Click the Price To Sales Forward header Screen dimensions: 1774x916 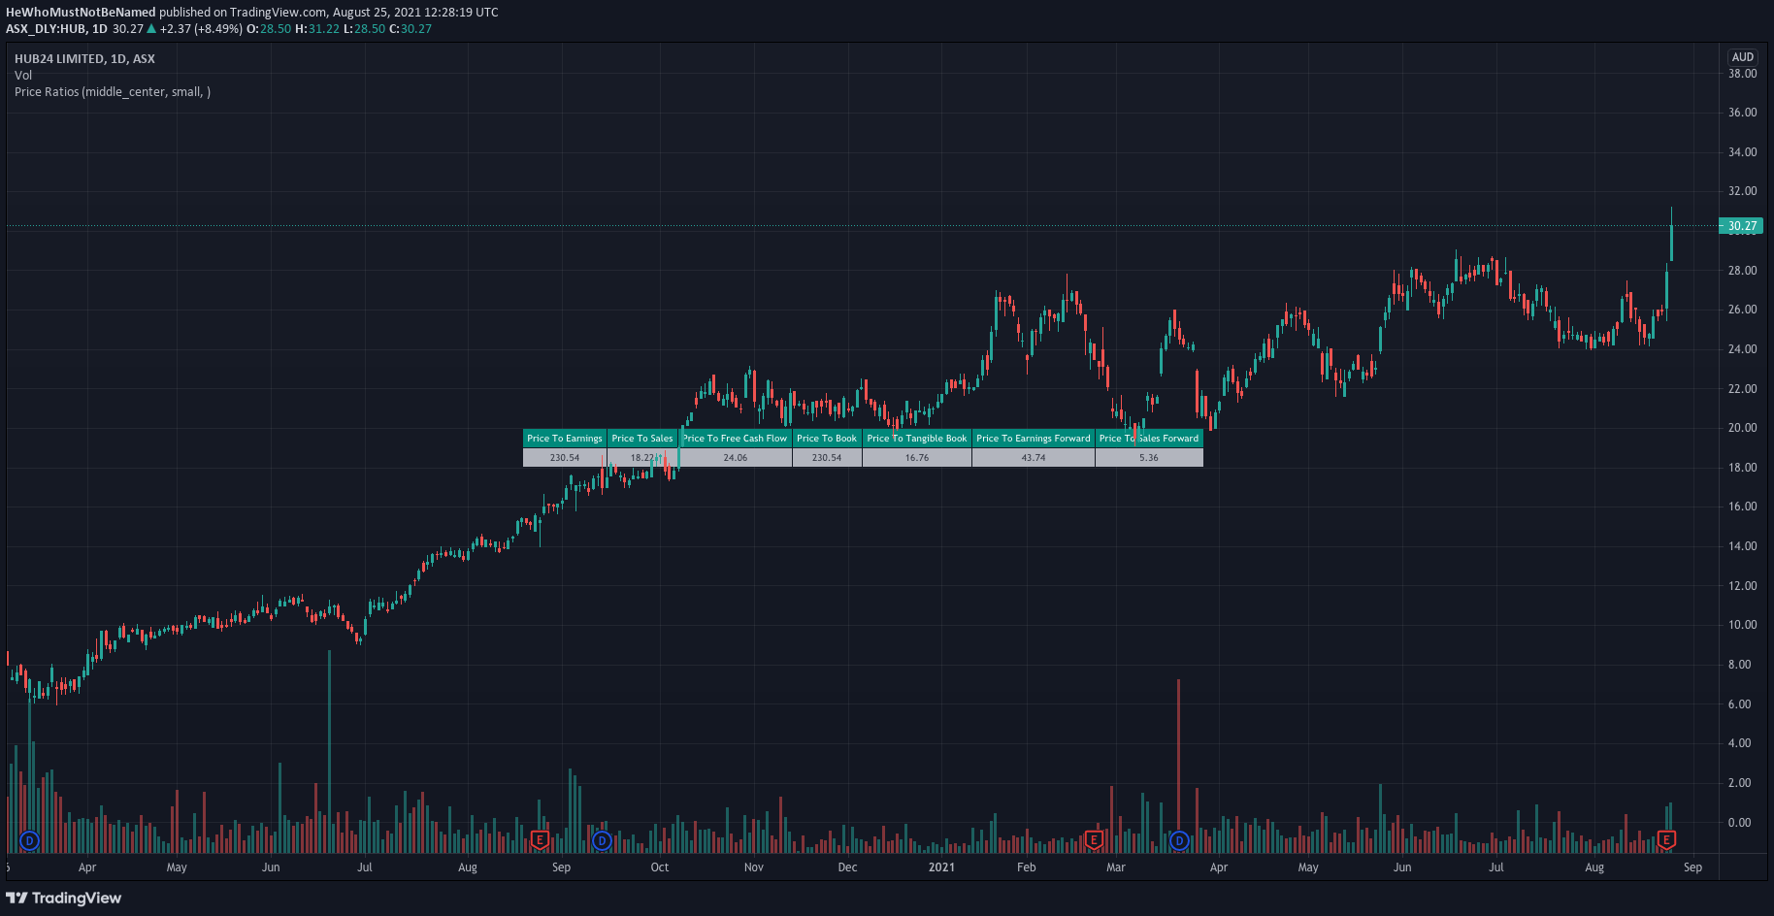[1149, 439]
